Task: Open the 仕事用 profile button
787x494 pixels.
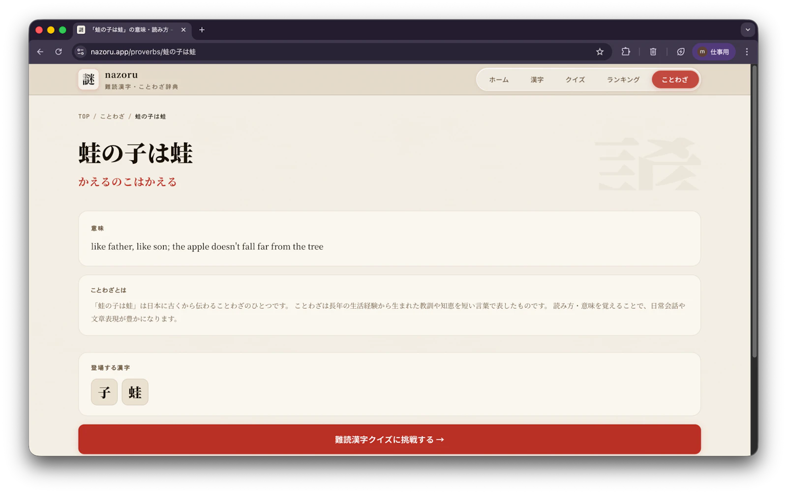Action: point(714,52)
